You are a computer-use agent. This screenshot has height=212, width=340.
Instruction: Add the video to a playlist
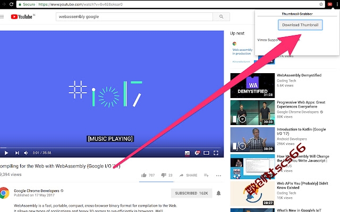(x=206, y=175)
